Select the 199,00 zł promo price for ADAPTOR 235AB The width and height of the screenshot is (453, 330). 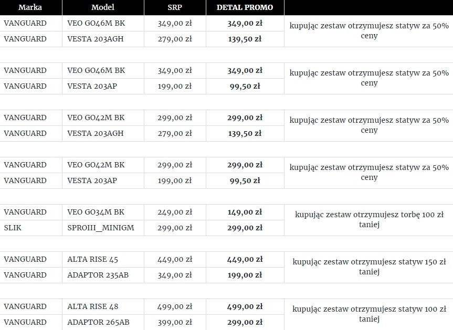point(245,275)
